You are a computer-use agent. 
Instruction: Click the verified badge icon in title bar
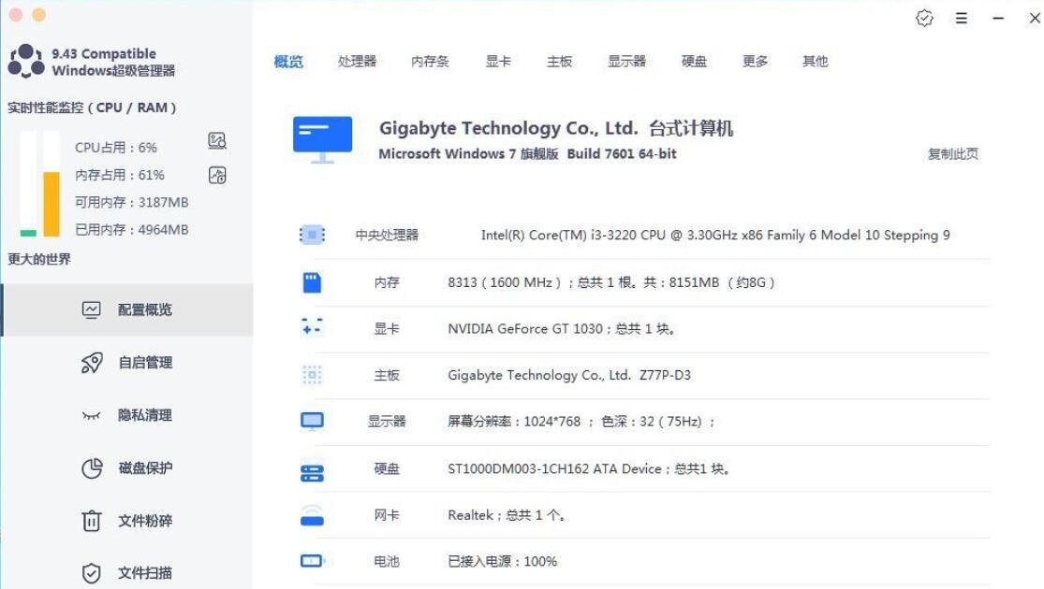(924, 18)
